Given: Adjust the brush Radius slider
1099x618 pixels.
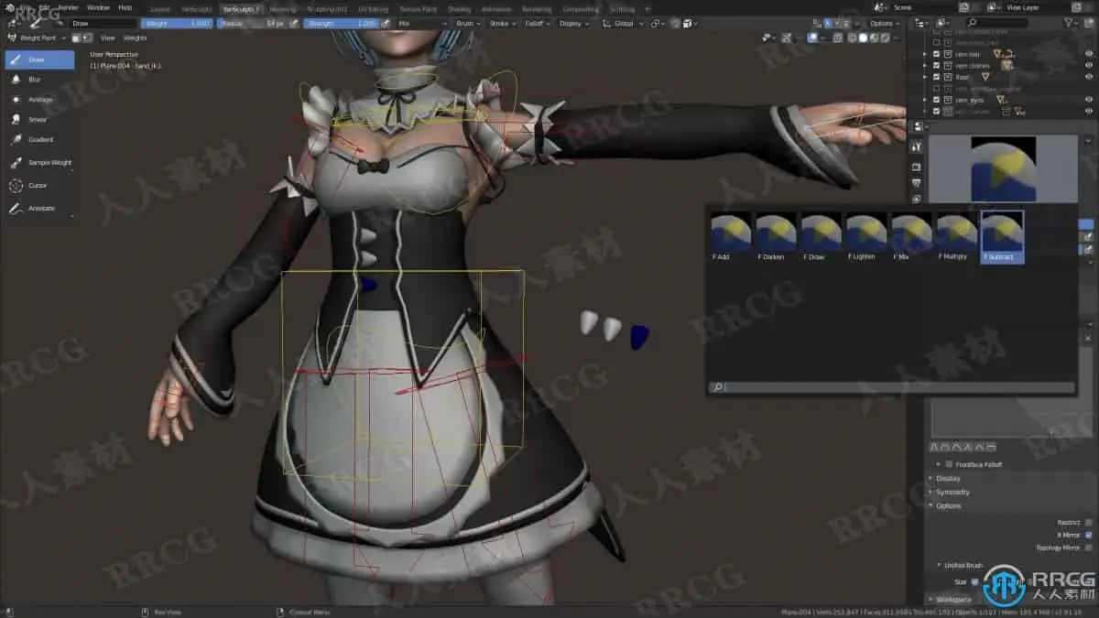Looking at the screenshot, I should click(252, 23).
